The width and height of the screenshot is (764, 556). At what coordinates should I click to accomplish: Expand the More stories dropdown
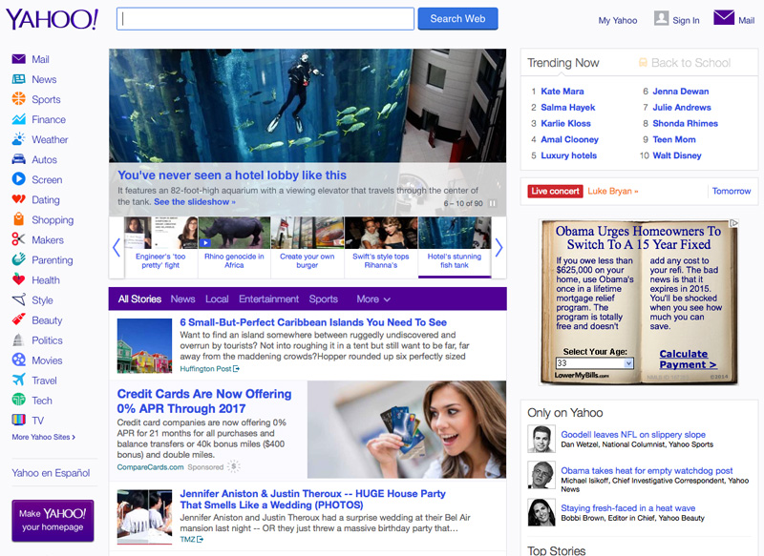click(373, 299)
